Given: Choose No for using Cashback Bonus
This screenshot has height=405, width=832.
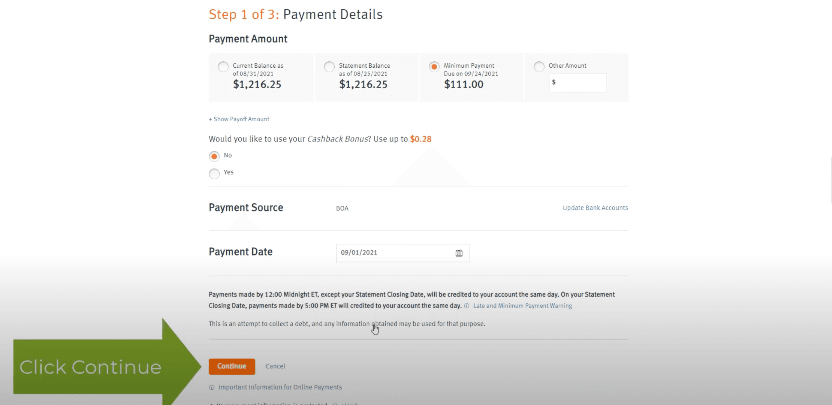Looking at the screenshot, I should (x=214, y=156).
